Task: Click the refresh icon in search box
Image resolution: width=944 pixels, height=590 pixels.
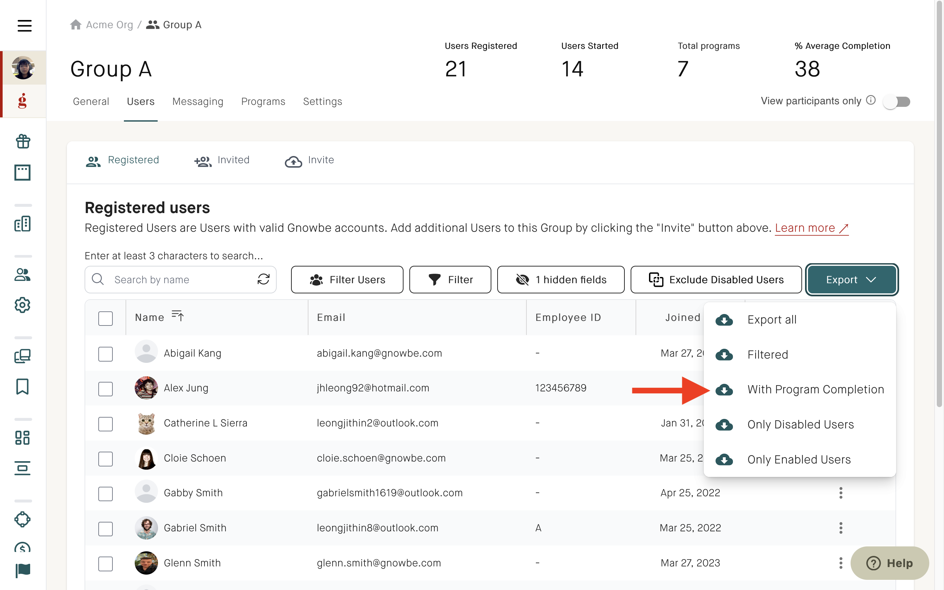Action: click(x=263, y=279)
